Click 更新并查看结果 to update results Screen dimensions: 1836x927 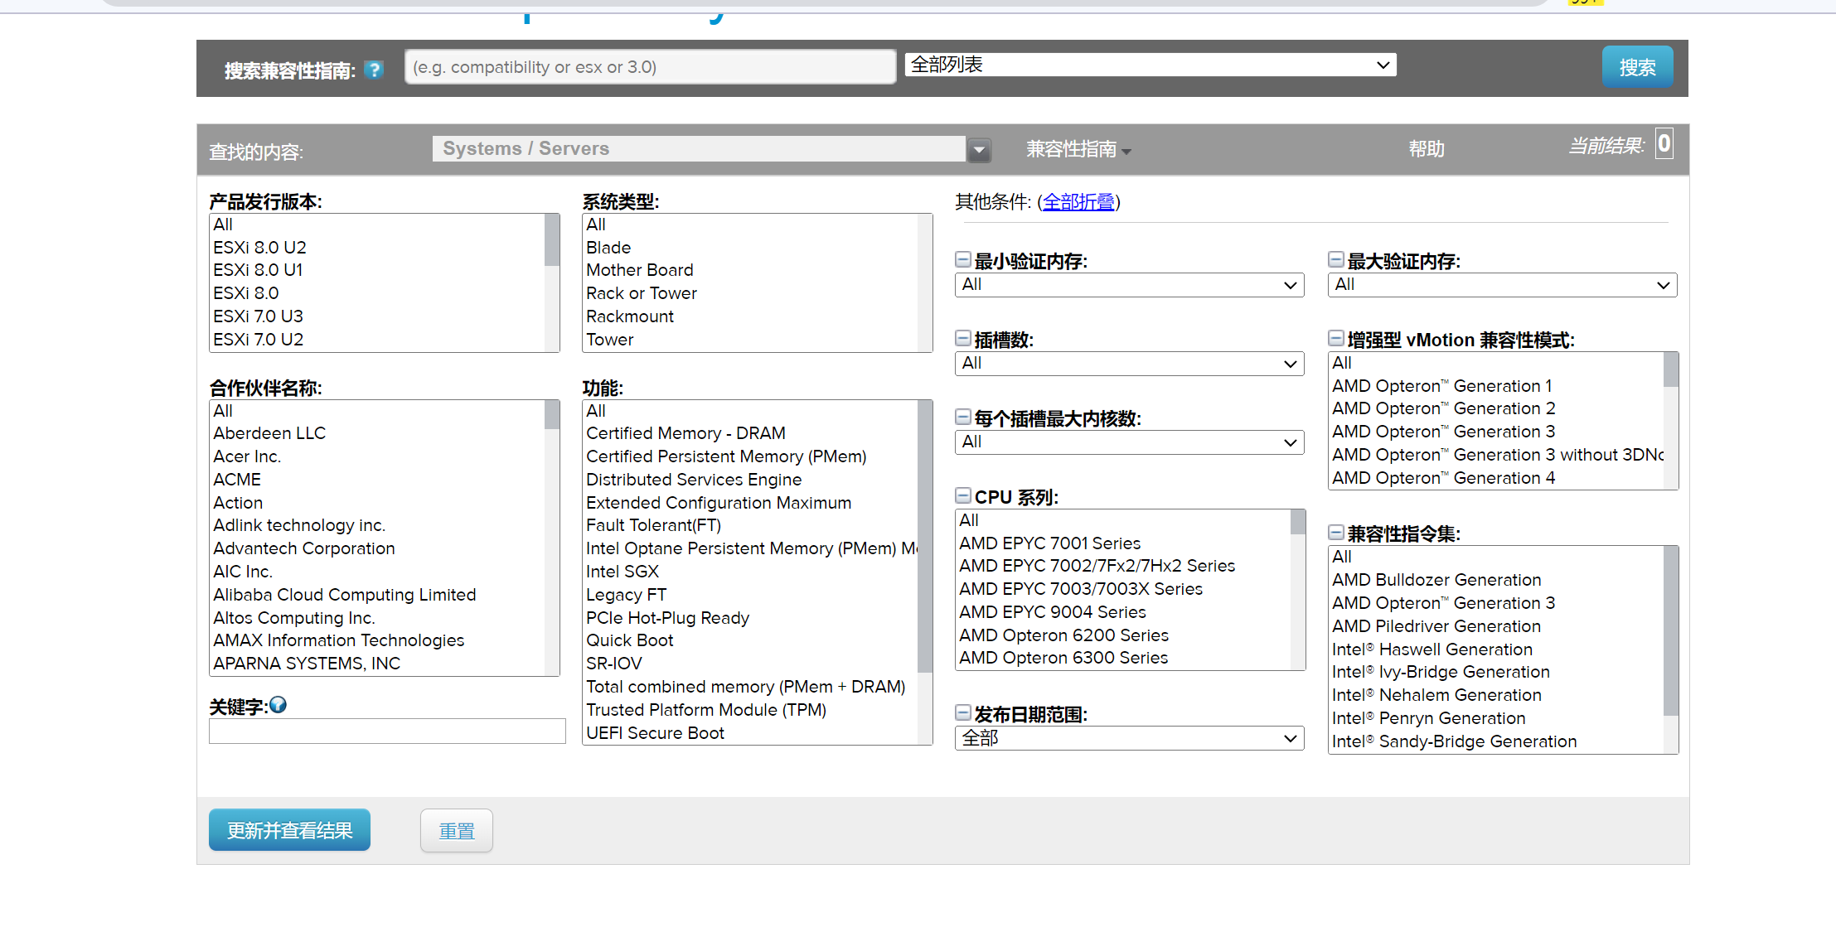pos(290,828)
